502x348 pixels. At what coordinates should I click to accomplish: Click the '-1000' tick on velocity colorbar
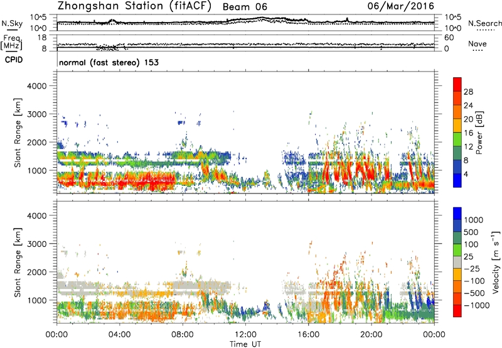click(476, 305)
